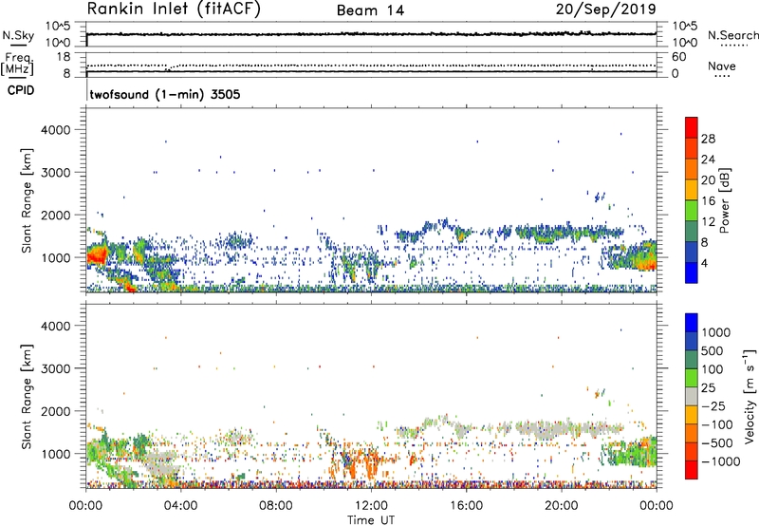This screenshot has height=526, width=759.
Task: Pick the Power colorbar segment between 20 and 24
Action: click(692, 169)
